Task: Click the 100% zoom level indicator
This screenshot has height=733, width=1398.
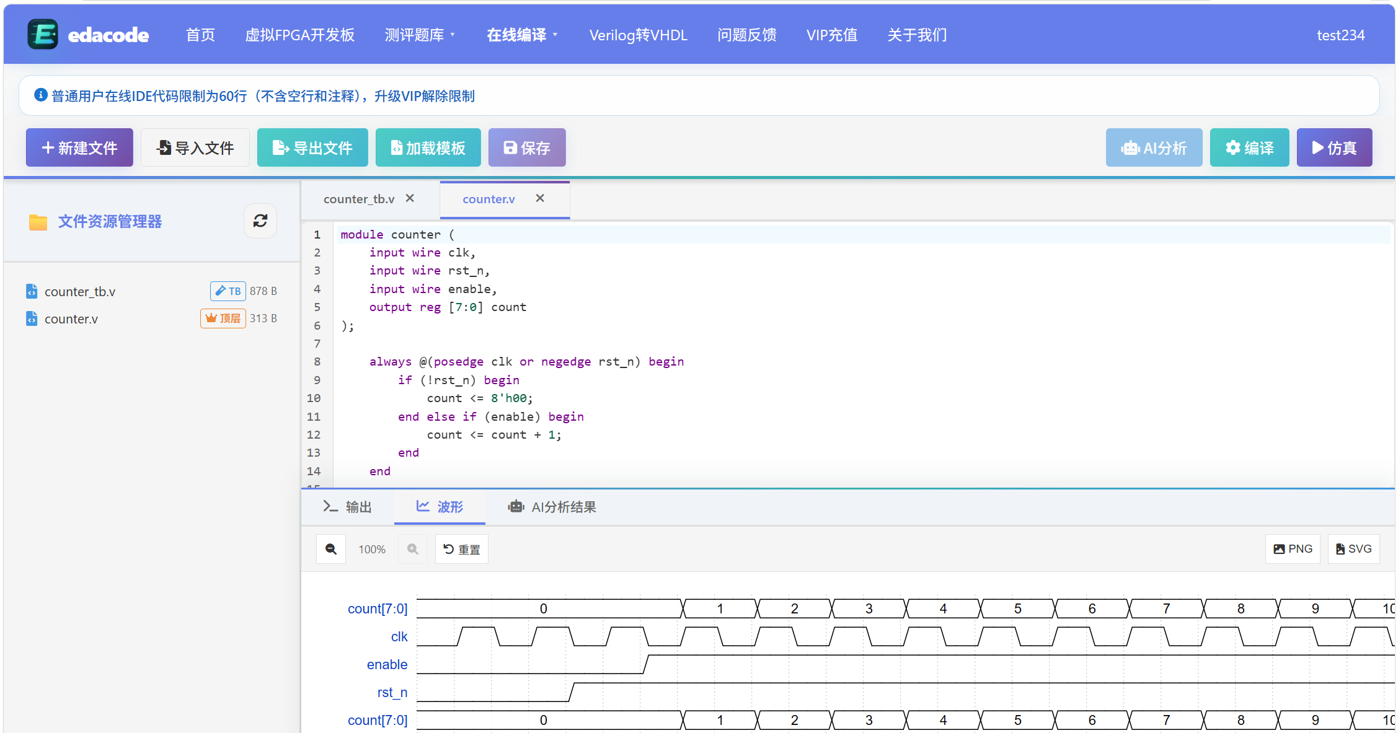Action: click(x=372, y=549)
